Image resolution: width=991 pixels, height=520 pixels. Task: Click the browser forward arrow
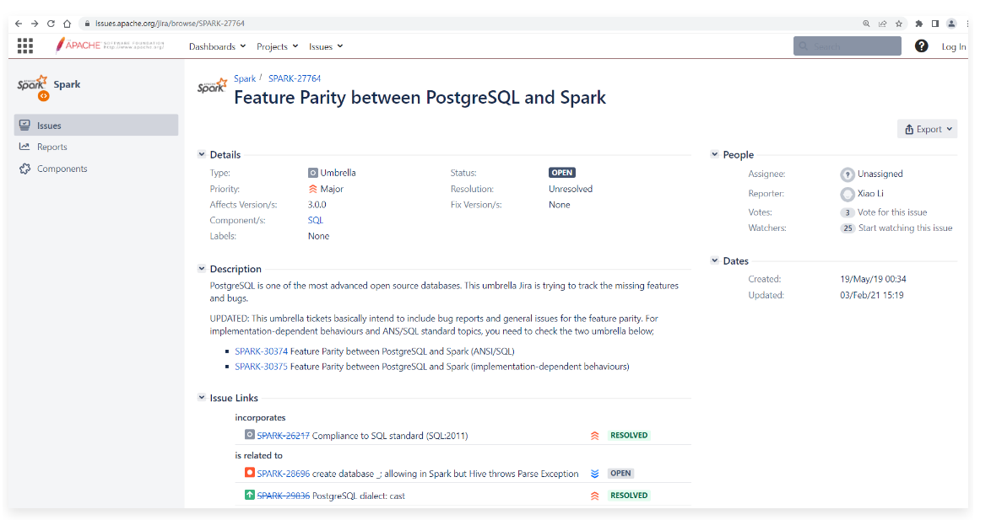pyautogui.click(x=35, y=24)
